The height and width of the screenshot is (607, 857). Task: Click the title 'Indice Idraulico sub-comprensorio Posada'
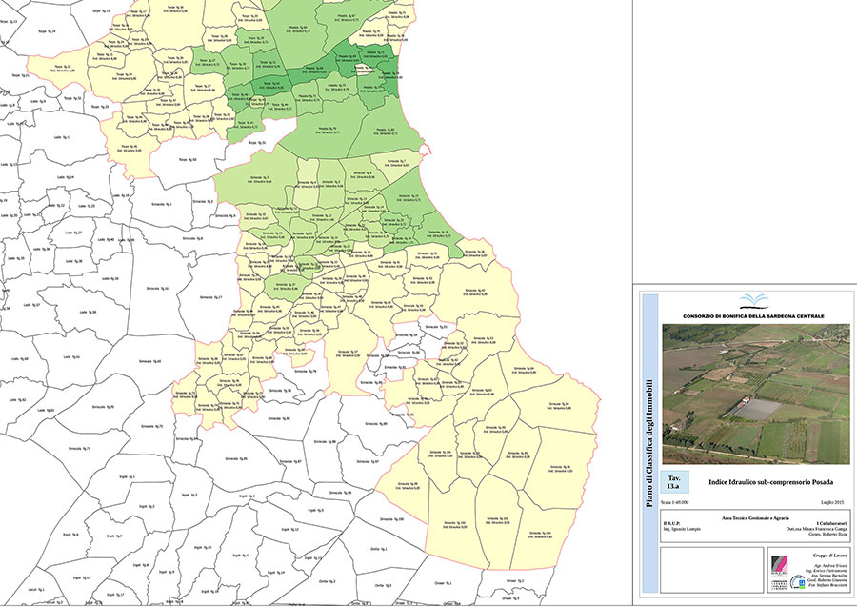[x=770, y=482]
